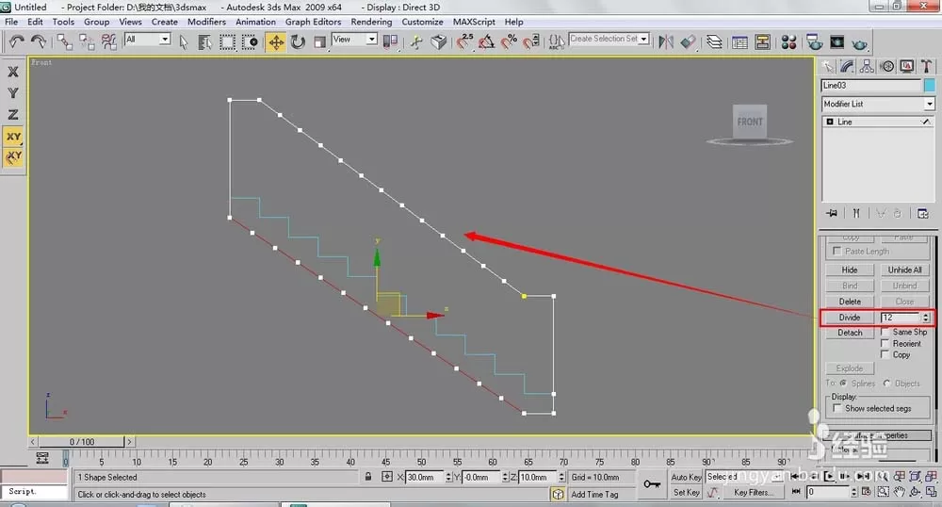Open the selection filter All dropdown
Viewport: 942px width, 507px height.
(x=147, y=39)
